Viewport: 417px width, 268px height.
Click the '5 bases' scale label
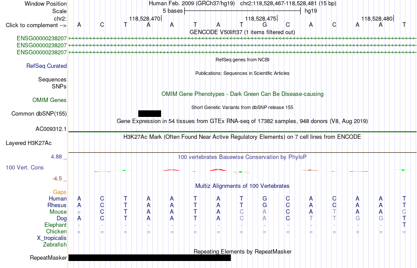coord(173,11)
